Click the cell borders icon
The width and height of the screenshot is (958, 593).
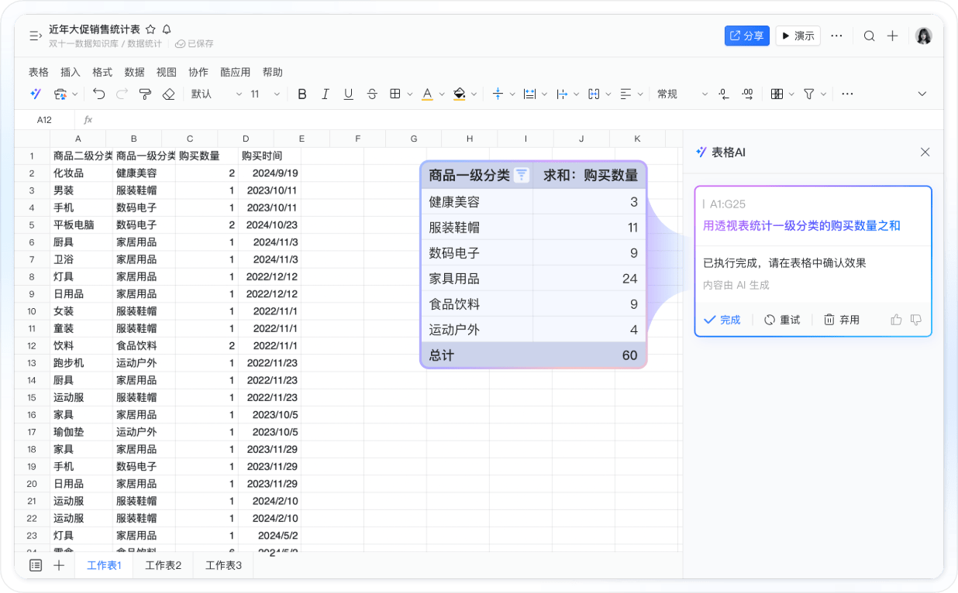pyautogui.click(x=395, y=94)
